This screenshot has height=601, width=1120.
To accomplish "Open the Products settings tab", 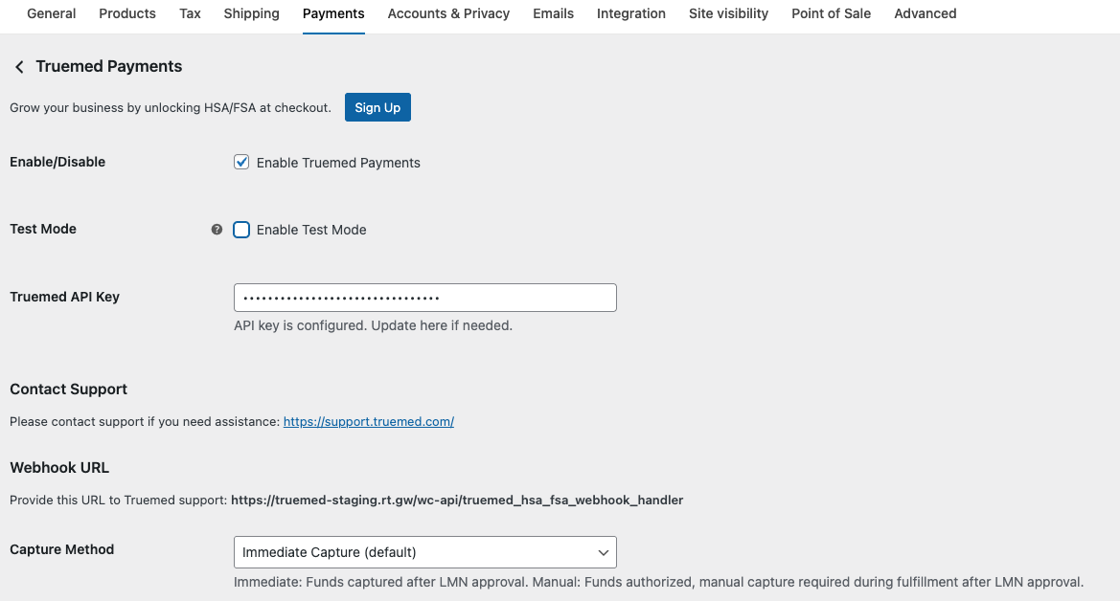I will pyautogui.click(x=126, y=13).
